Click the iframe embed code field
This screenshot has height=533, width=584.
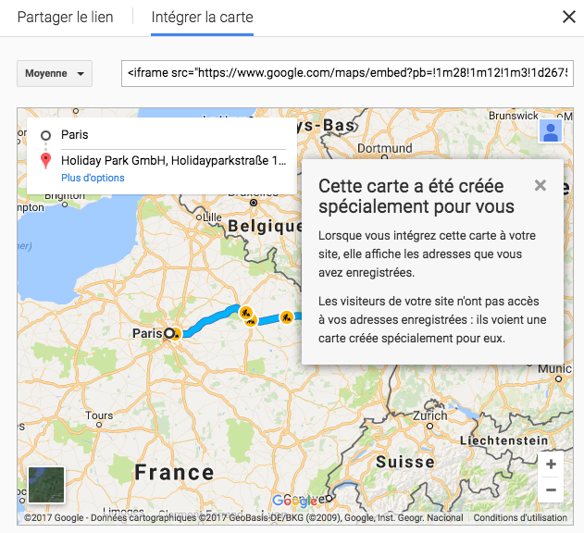click(347, 73)
